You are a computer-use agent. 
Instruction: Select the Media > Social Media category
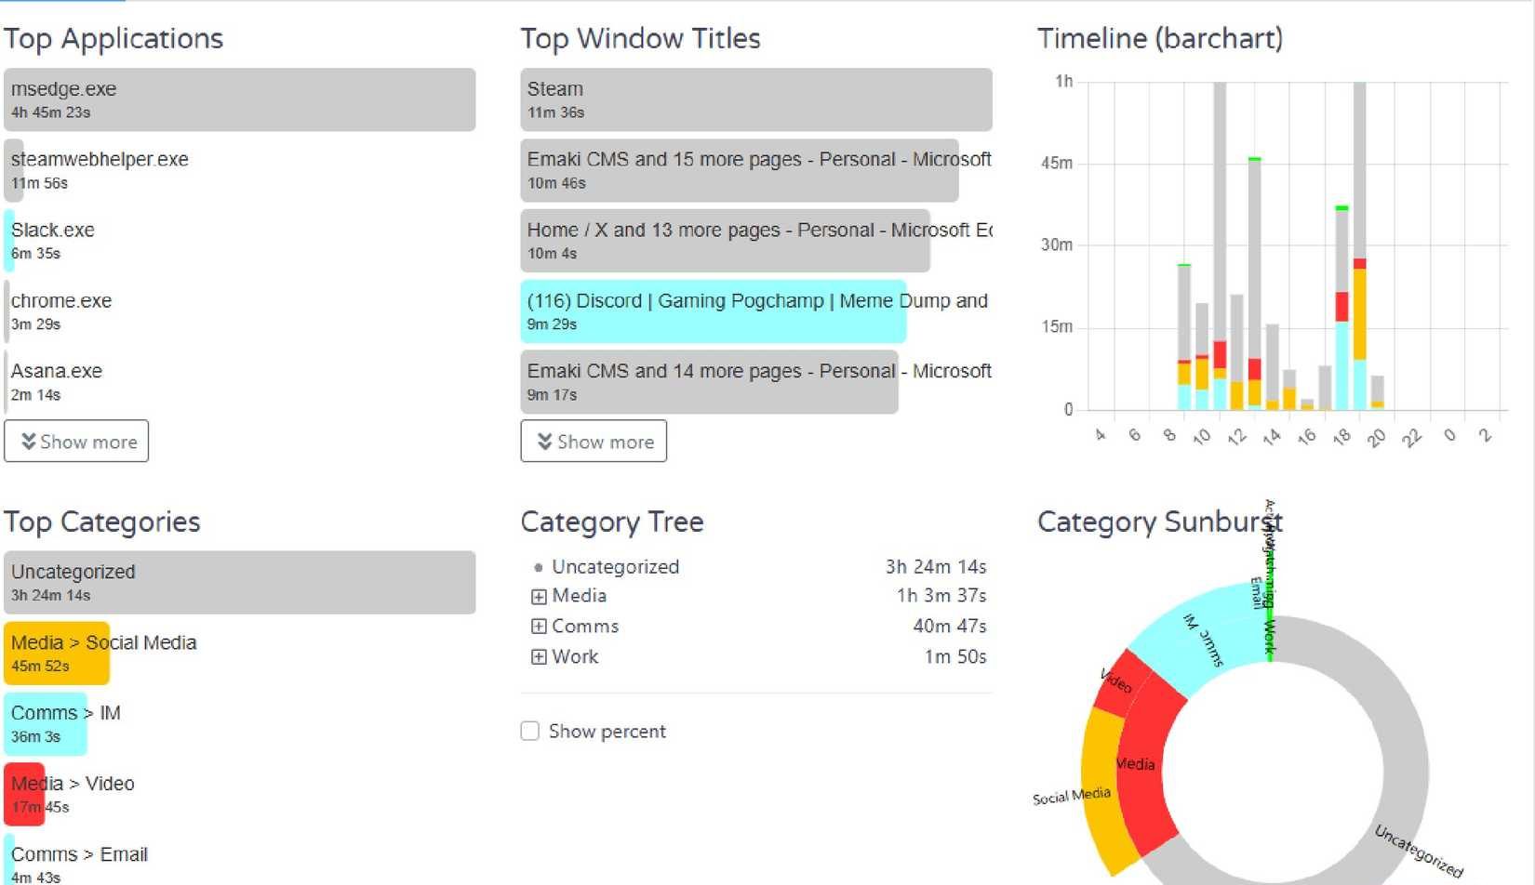(x=239, y=654)
